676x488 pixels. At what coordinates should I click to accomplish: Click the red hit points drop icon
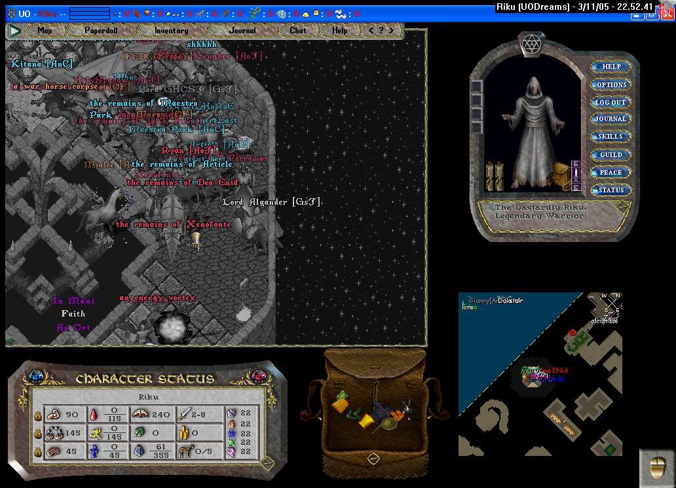click(x=94, y=414)
